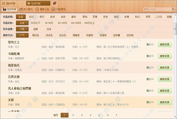Click 搜索资源 for 我是仙凡

pyautogui.click(x=165, y=68)
